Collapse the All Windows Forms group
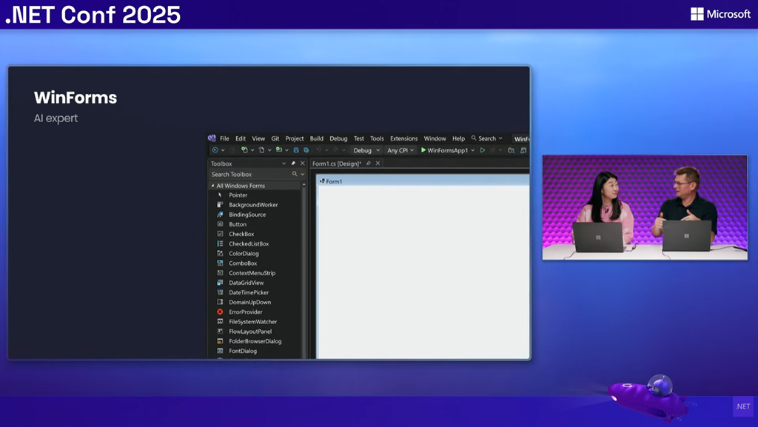758x427 pixels. (212, 186)
